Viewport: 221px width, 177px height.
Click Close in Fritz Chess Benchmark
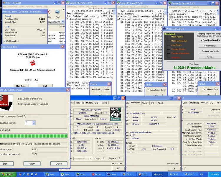pyautogui.click(x=59, y=164)
